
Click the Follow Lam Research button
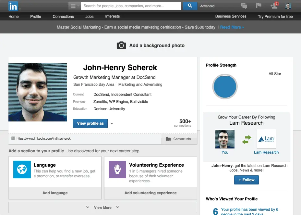pyautogui.click(x=246, y=180)
